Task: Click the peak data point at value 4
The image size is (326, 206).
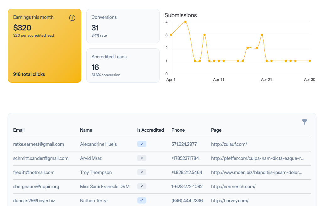Action: tap(185, 22)
